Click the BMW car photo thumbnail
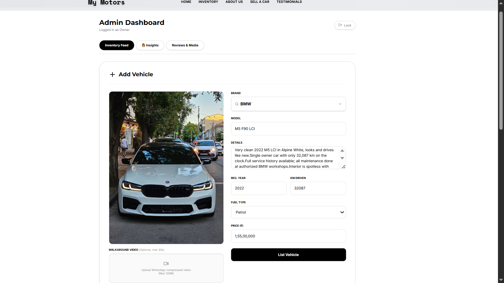Image resolution: width=504 pixels, height=283 pixels. pos(166,168)
